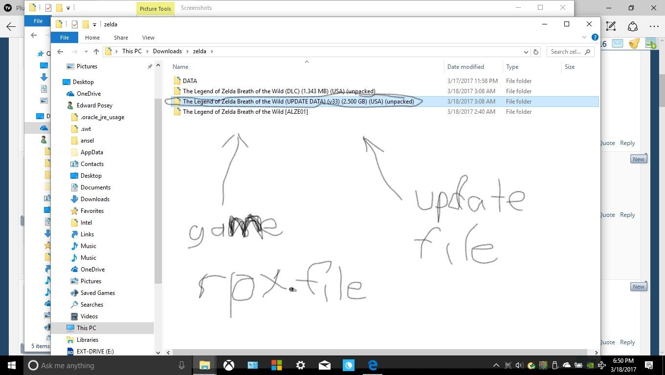Show hidden system tray icons
Image resolution: width=665 pixels, height=375 pixels.
point(496,365)
